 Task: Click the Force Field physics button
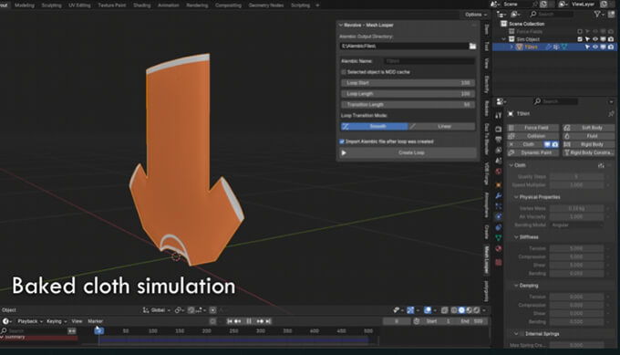point(533,128)
